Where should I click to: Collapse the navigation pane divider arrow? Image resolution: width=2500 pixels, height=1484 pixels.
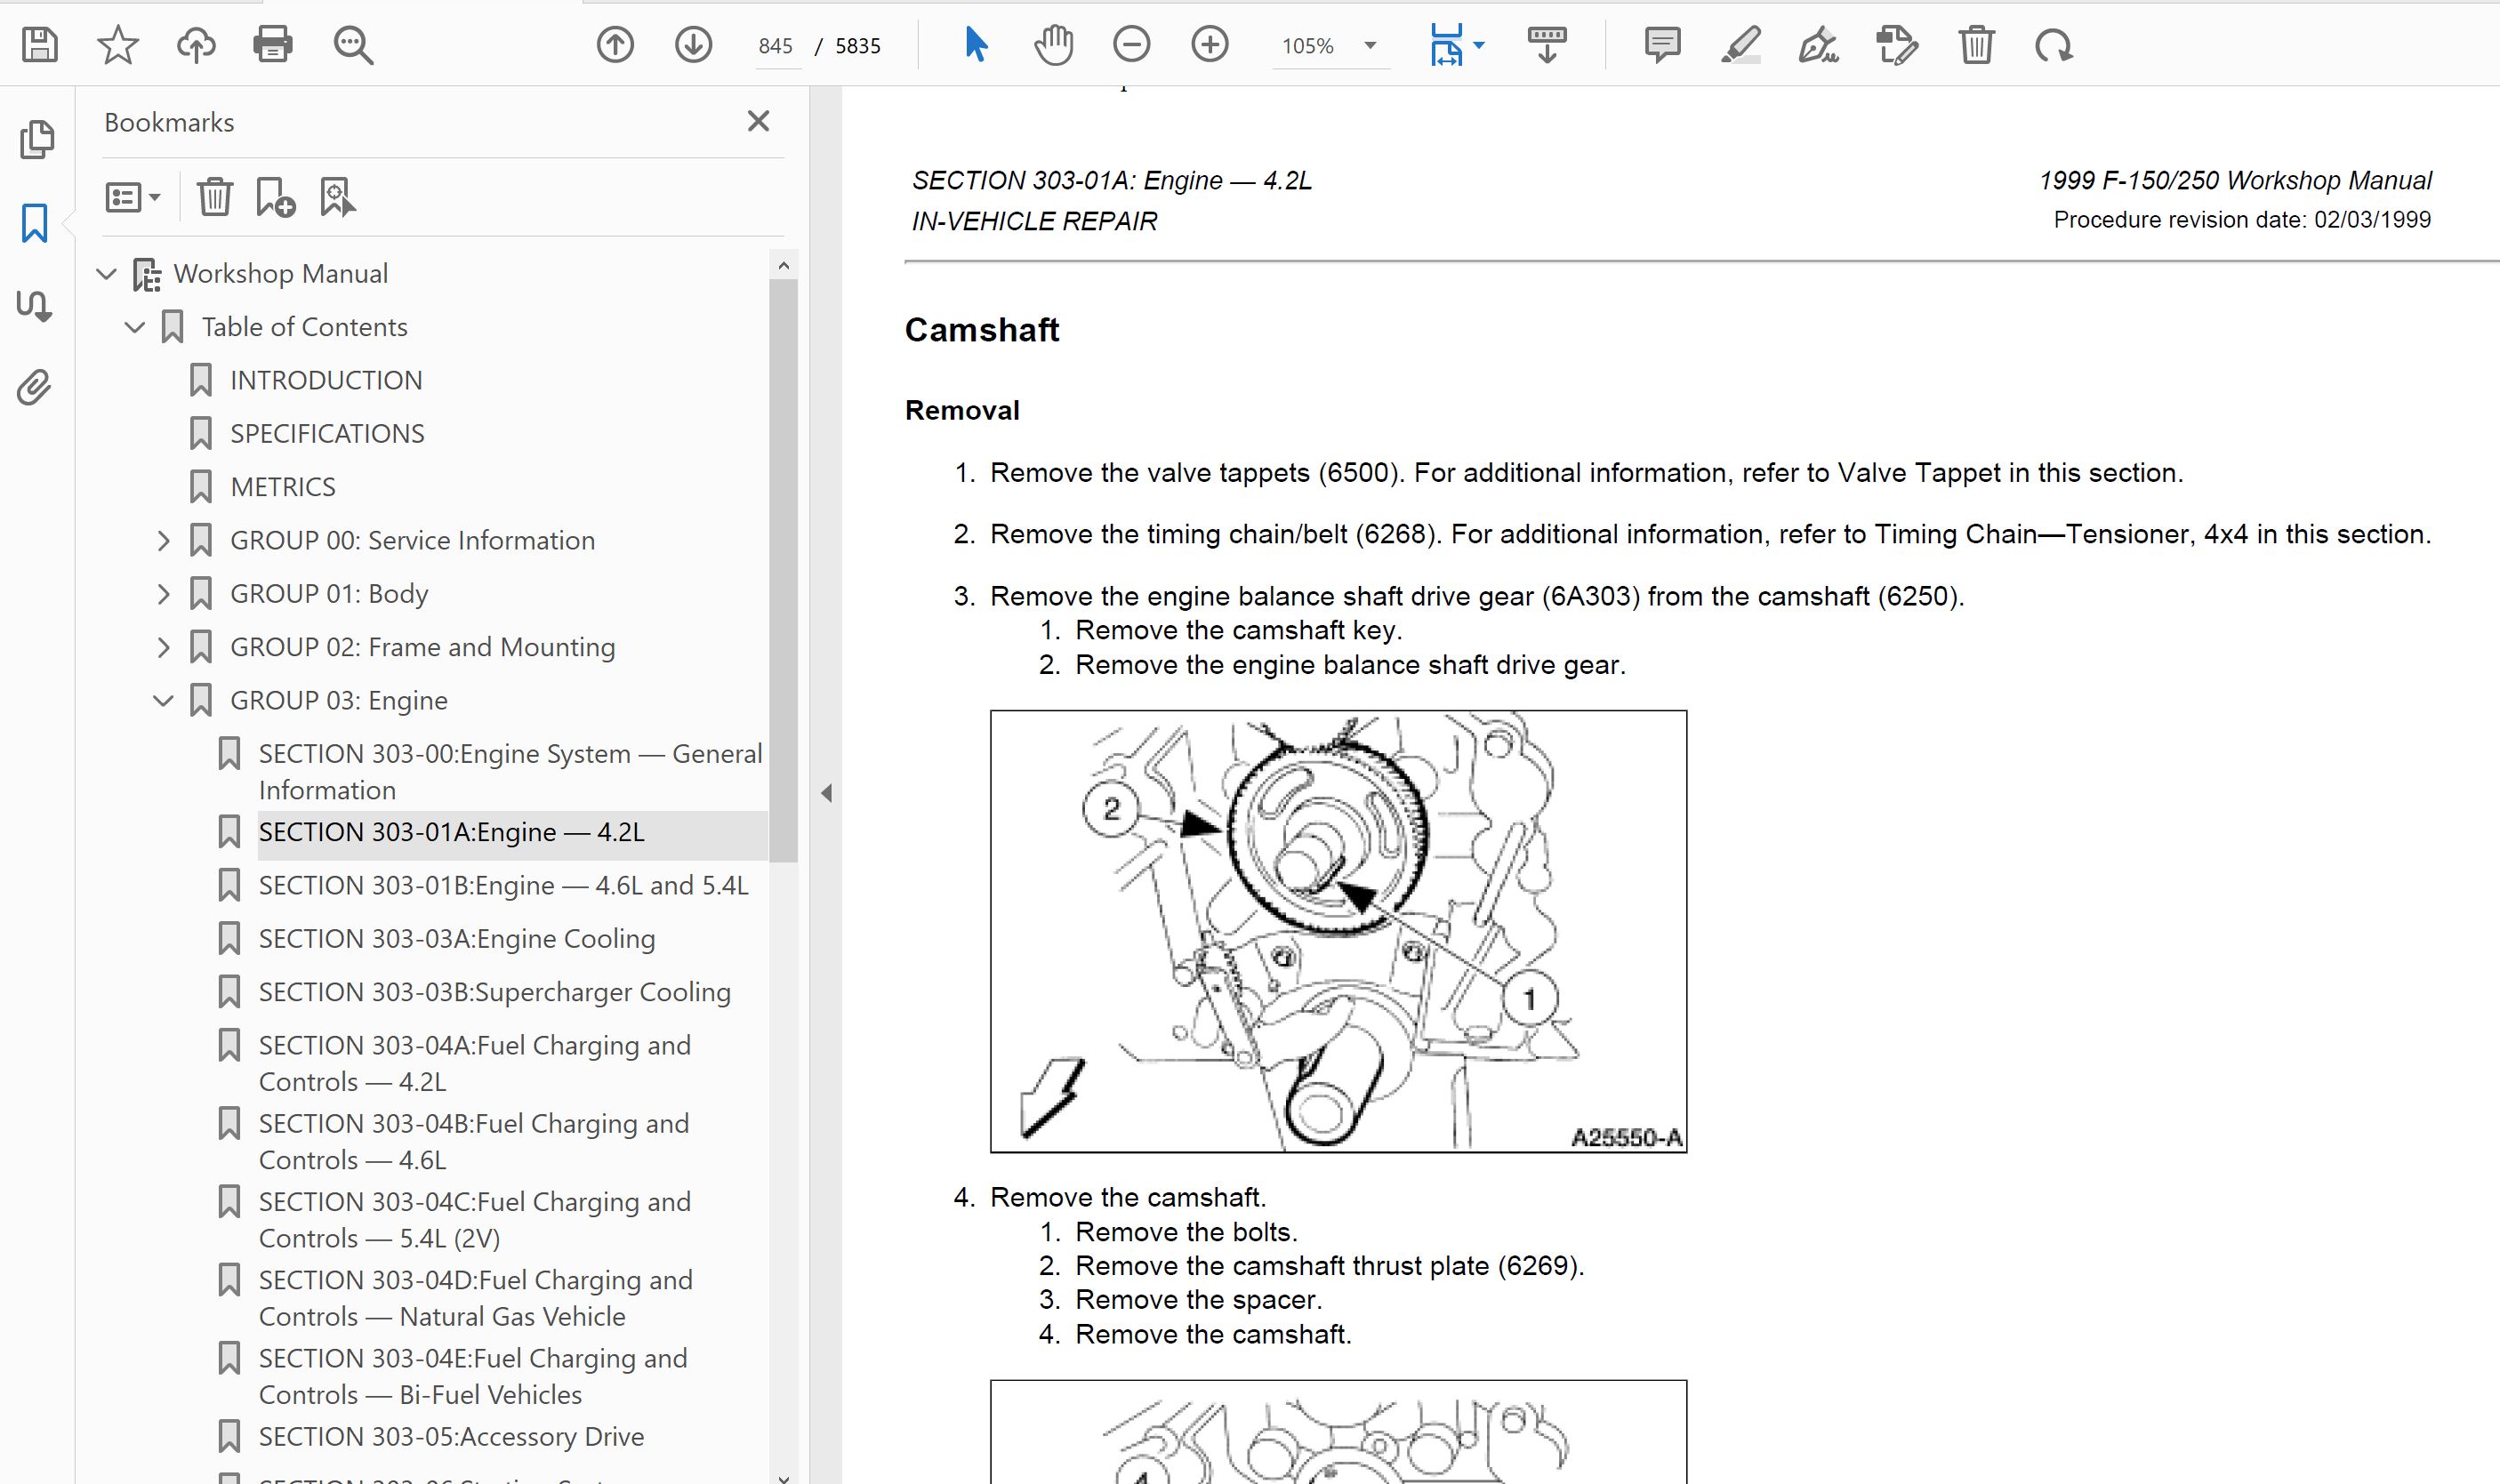(826, 793)
